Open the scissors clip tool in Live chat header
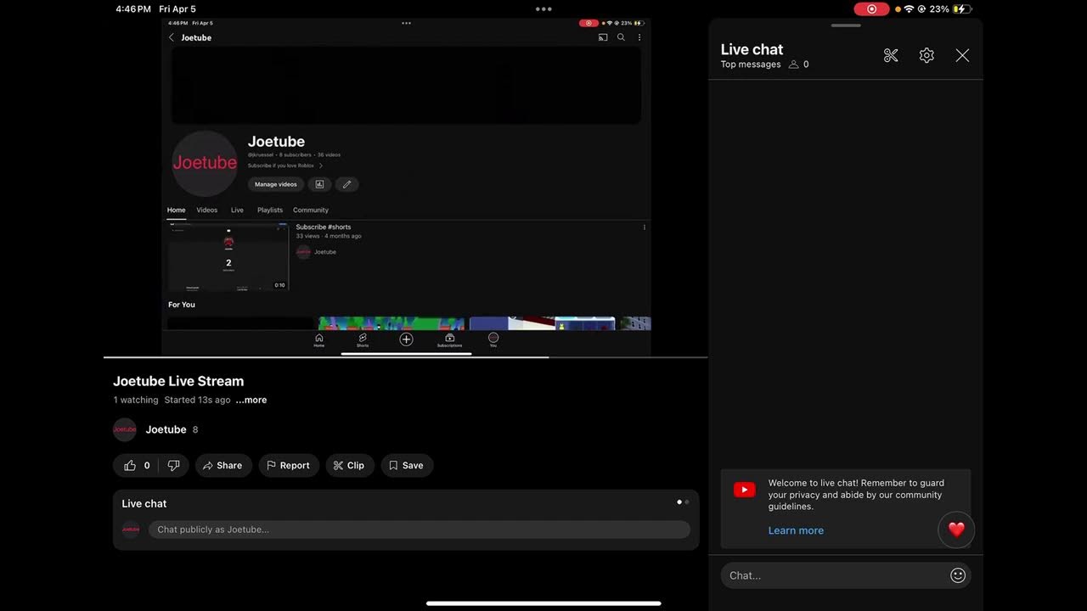 [891, 55]
